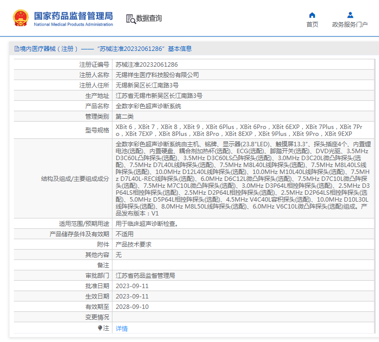The image size is (379, 342).
Task: Select 无锡新吴区长江南路3号 registrant address cell
Action: tap(147, 85)
